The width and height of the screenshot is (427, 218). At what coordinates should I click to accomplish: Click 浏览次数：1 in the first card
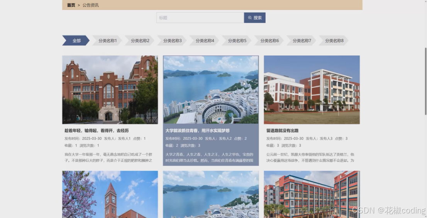89,145
